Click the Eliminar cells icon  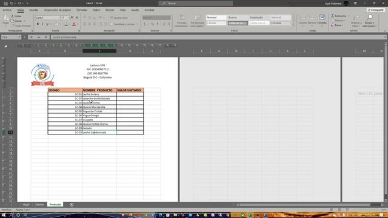click(312, 18)
